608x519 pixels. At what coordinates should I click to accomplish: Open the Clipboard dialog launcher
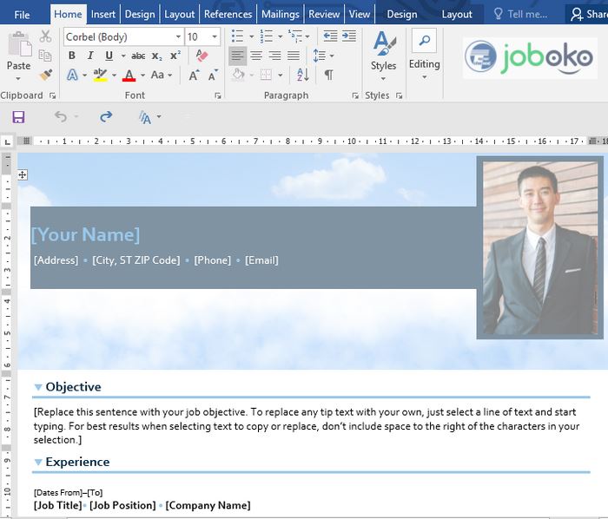(53, 95)
